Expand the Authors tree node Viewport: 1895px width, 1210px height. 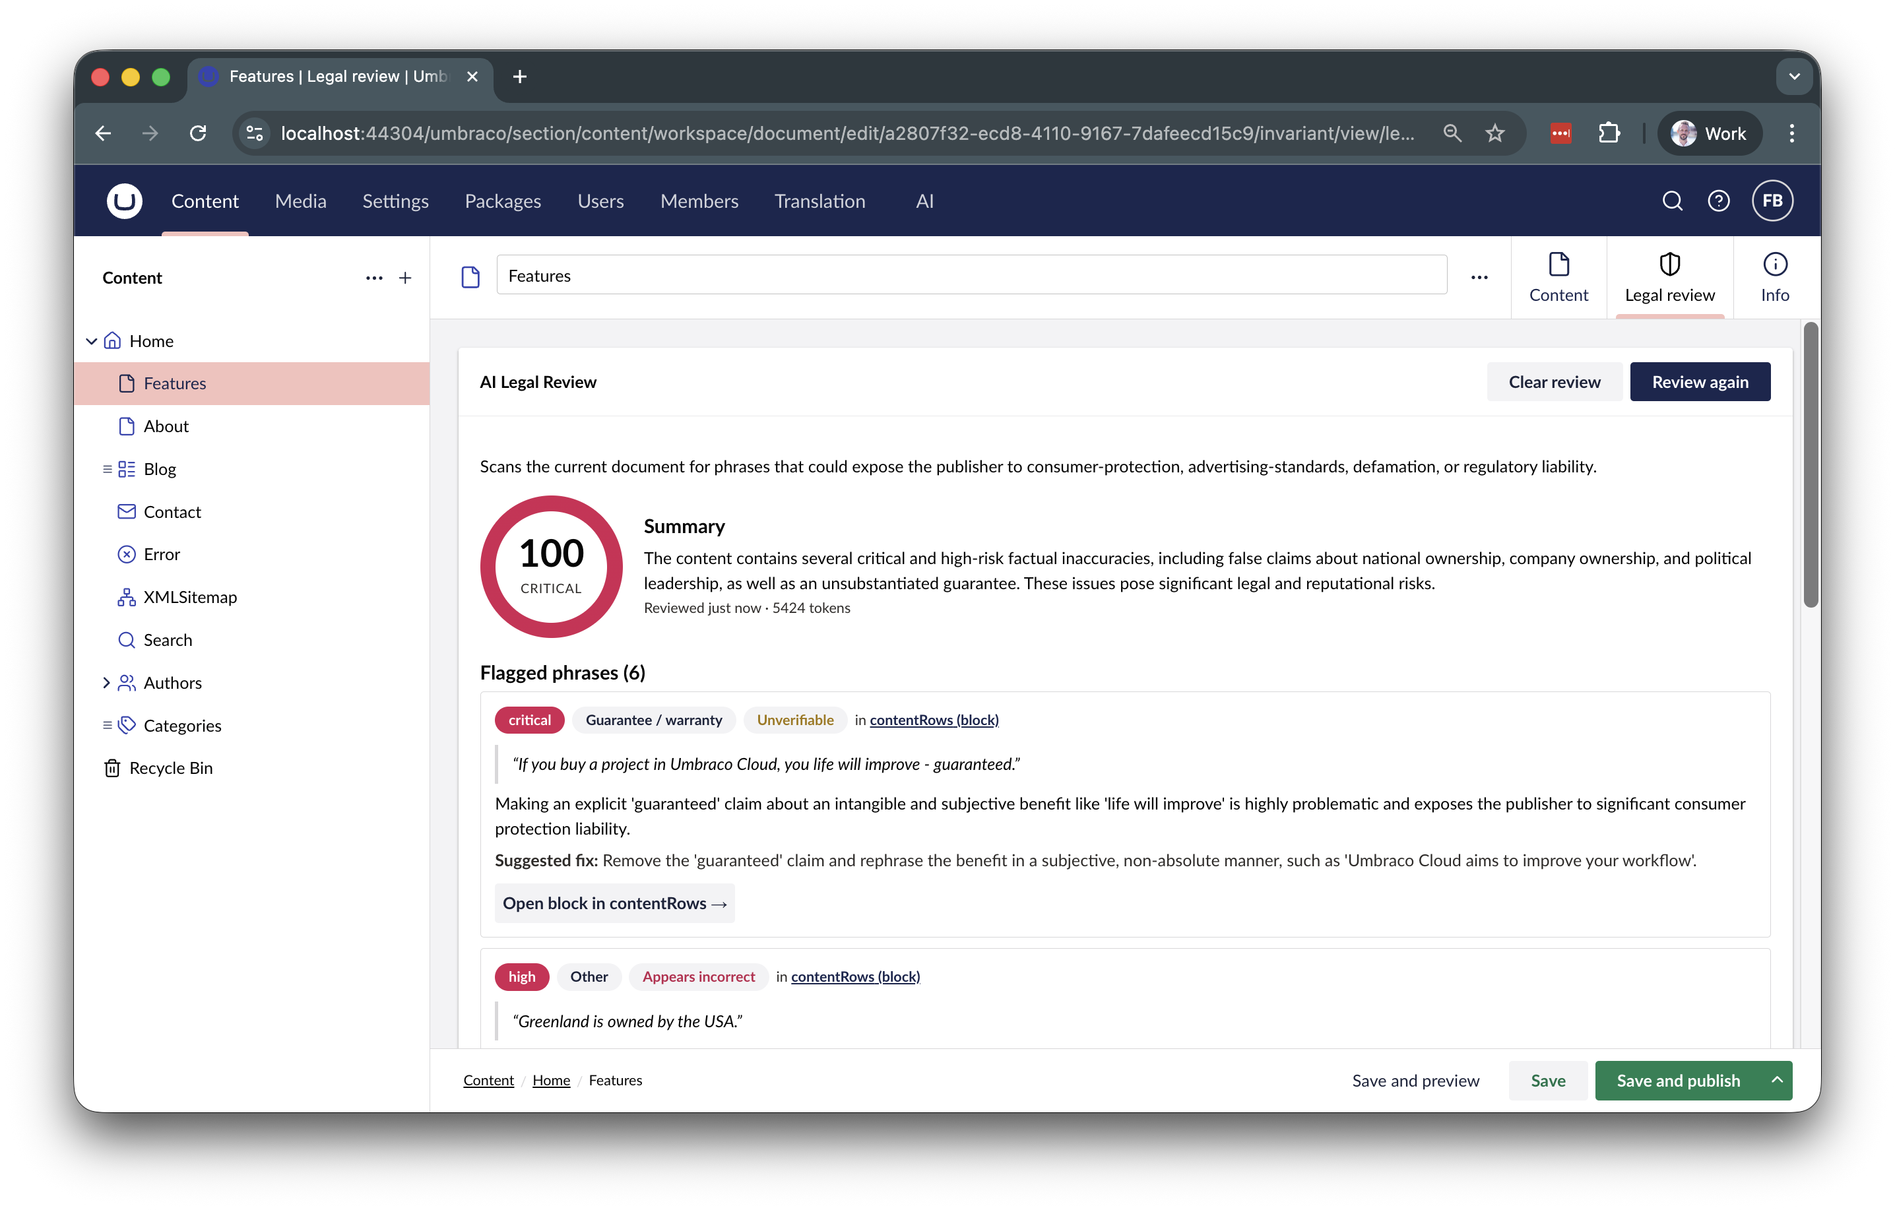click(106, 683)
